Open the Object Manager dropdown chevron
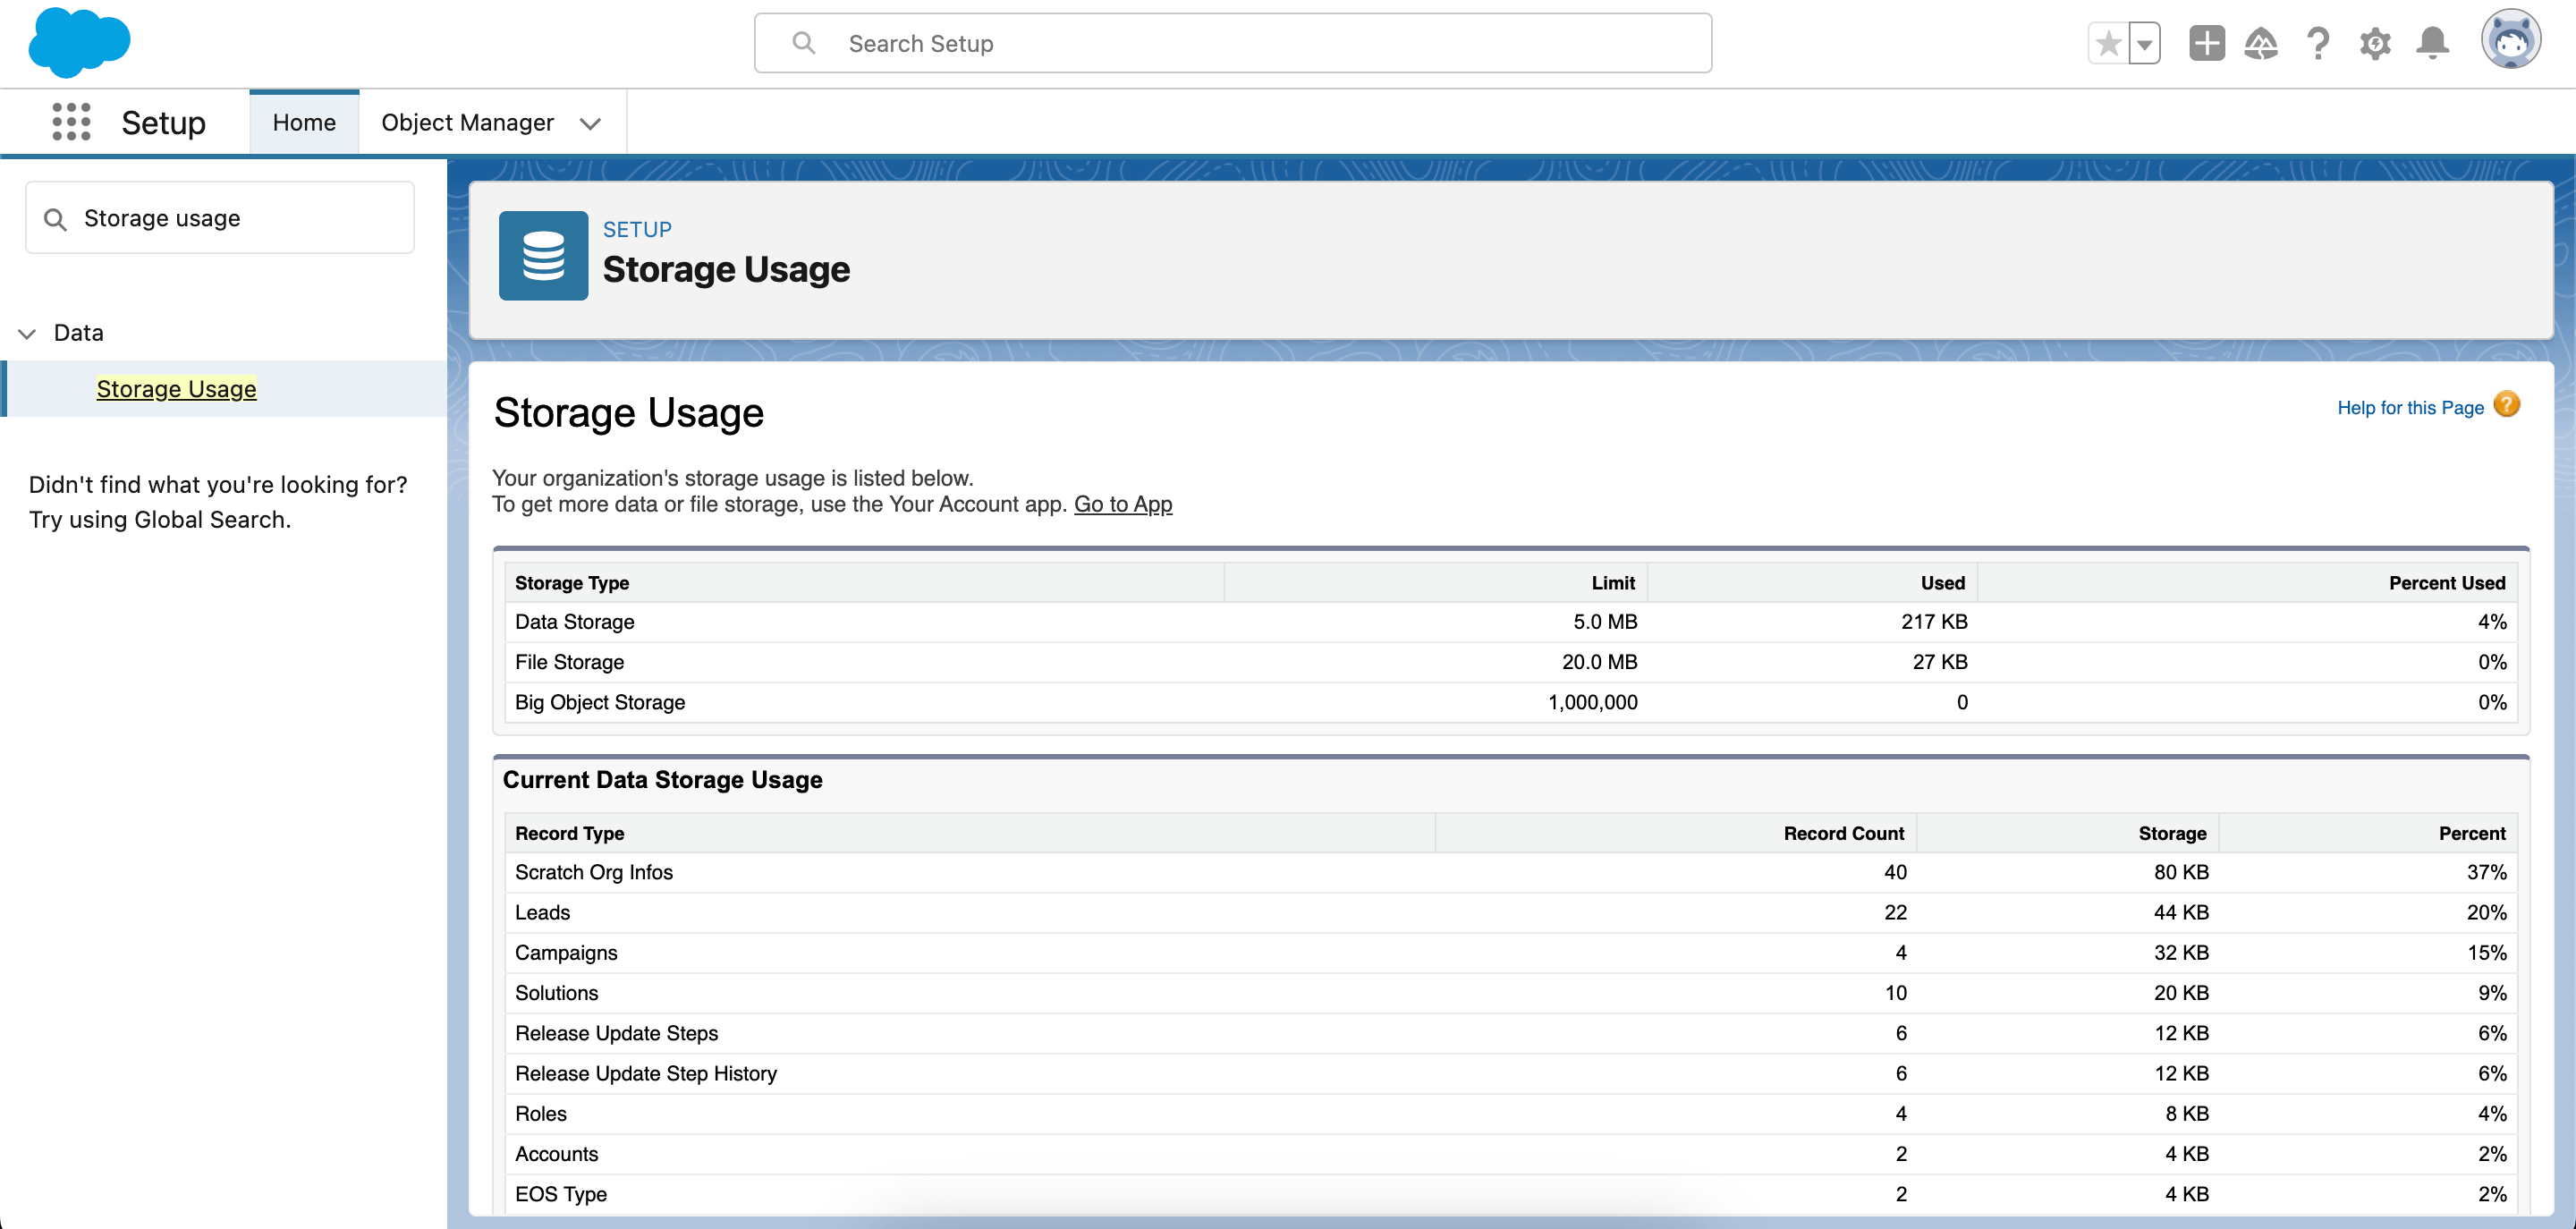This screenshot has height=1229, width=2576. point(590,123)
